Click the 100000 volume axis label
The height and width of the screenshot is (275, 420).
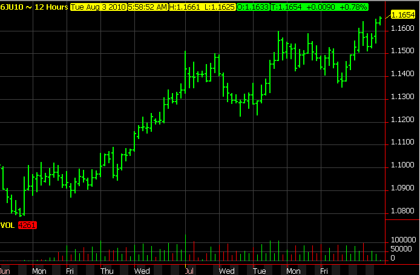coord(404,240)
